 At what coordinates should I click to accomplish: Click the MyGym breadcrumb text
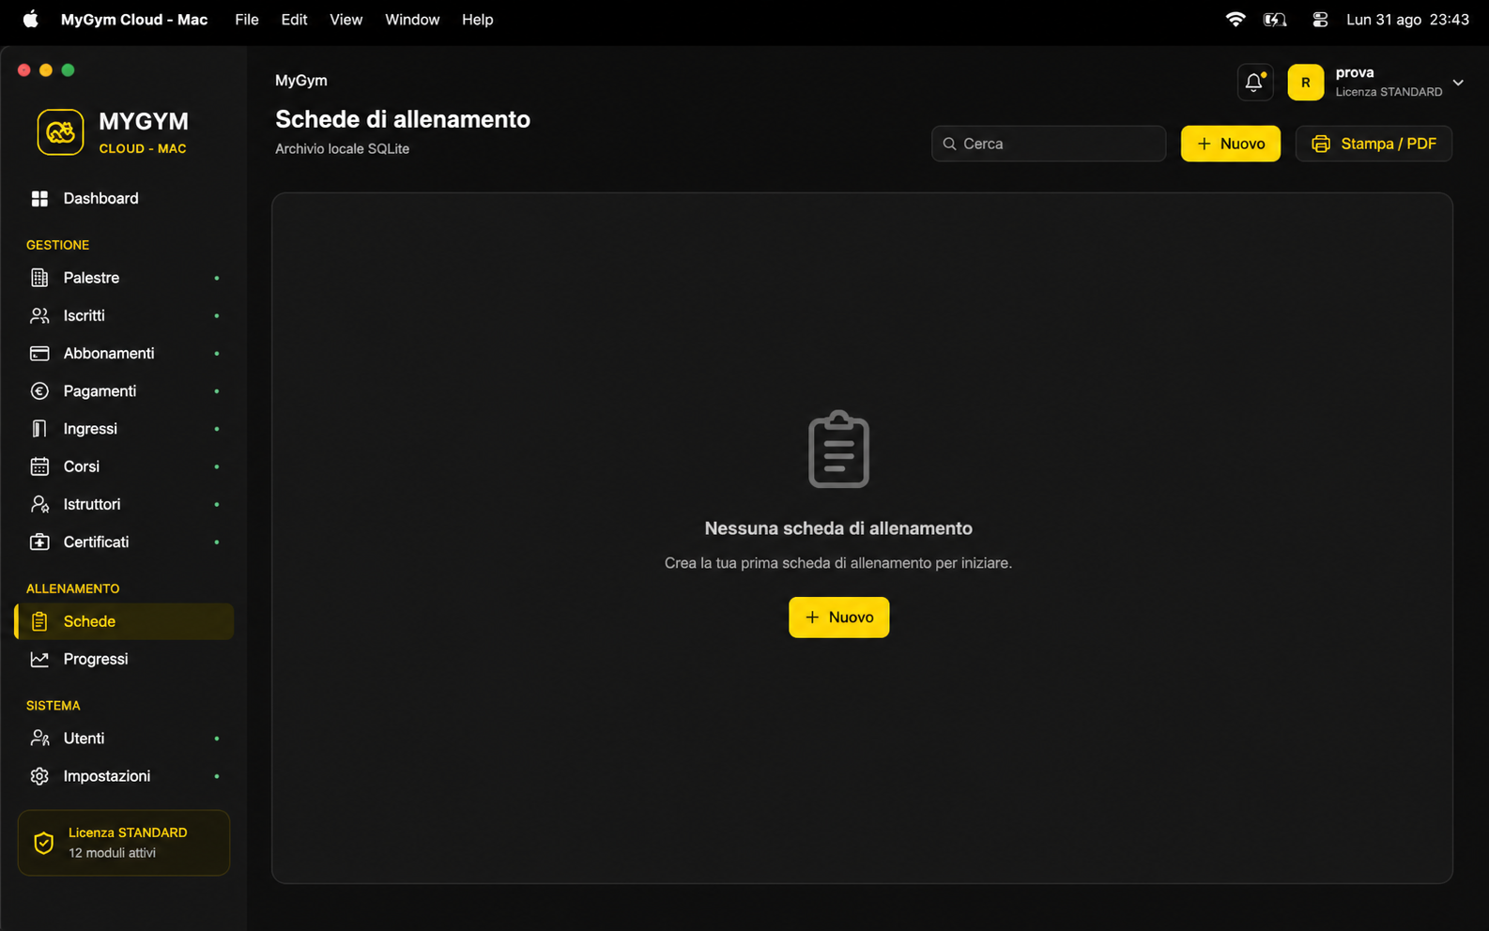pyautogui.click(x=301, y=81)
